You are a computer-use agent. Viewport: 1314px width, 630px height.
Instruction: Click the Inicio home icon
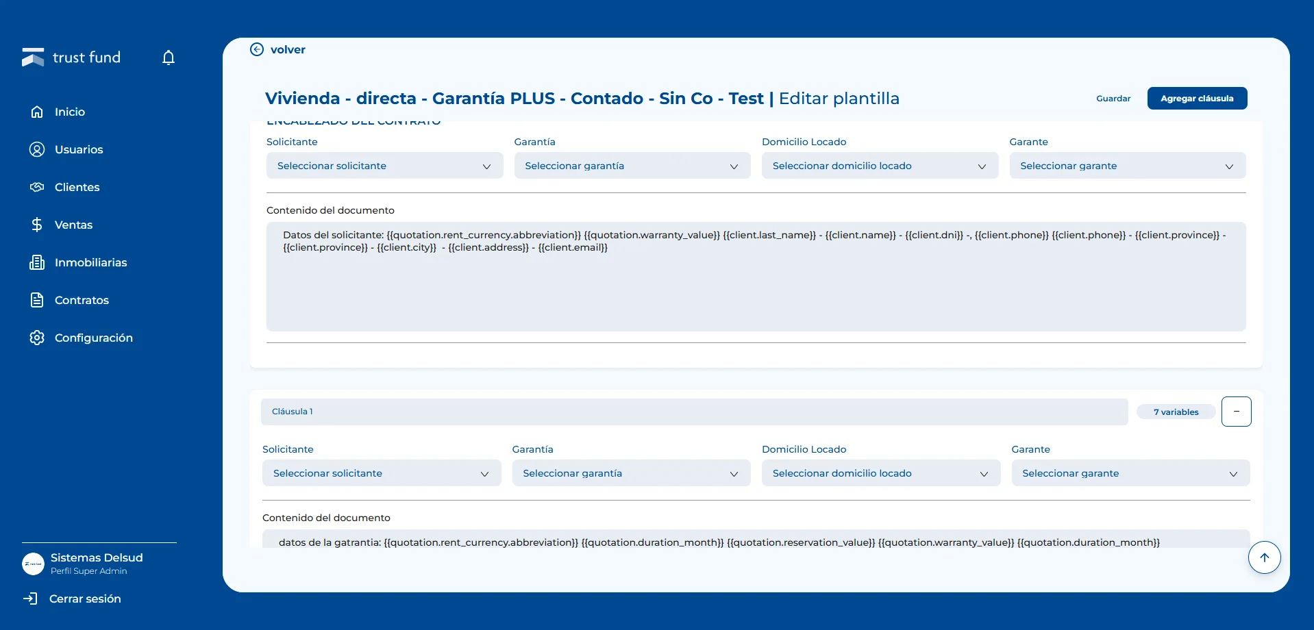37,112
